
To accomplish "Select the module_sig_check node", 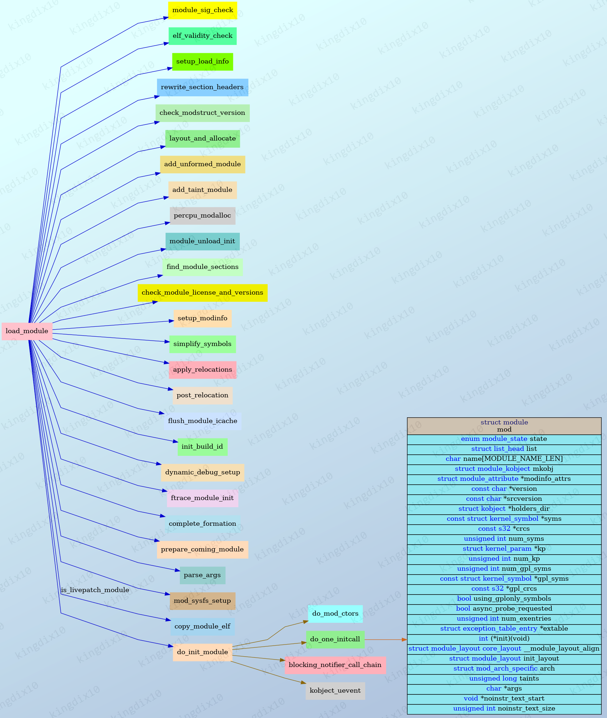I will [203, 10].
